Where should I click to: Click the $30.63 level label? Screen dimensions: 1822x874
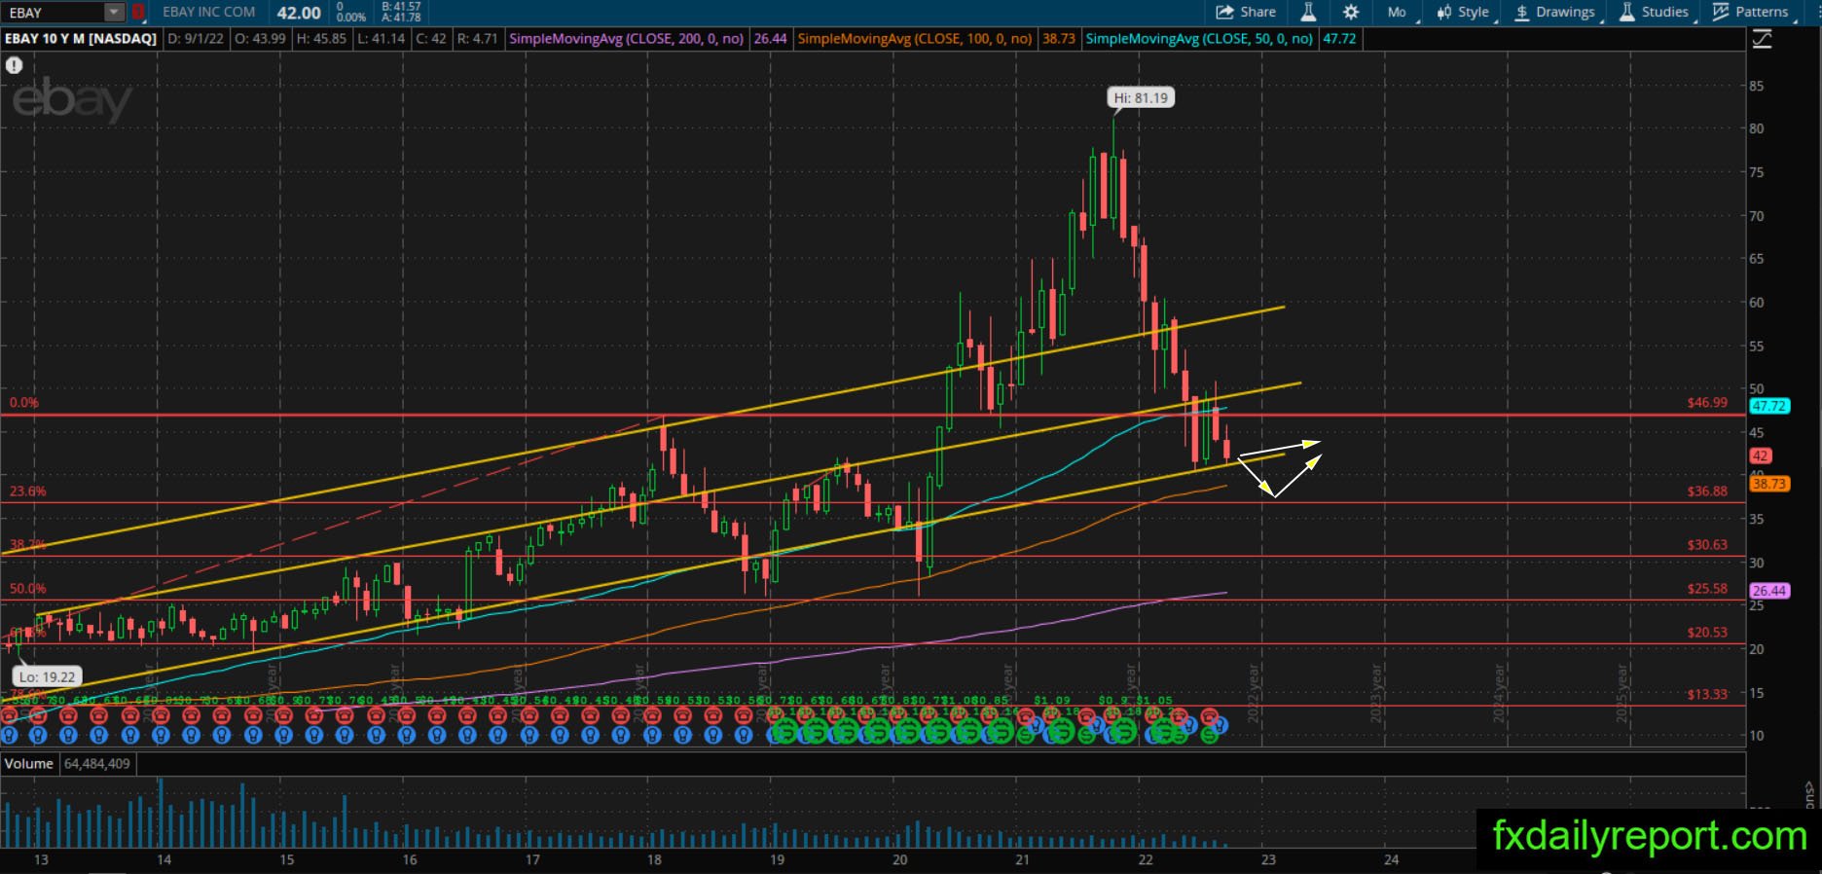click(x=1707, y=545)
